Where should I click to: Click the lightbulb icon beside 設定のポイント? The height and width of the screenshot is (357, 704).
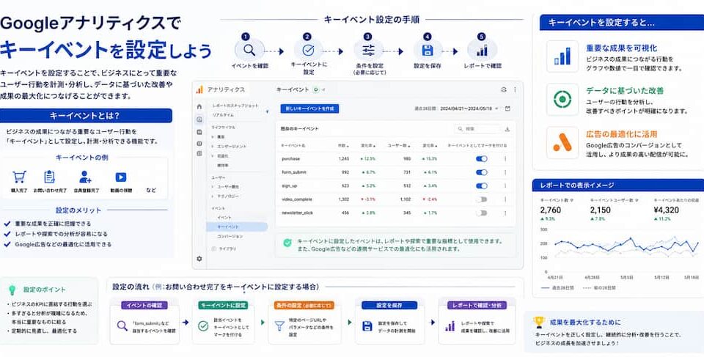(13, 290)
